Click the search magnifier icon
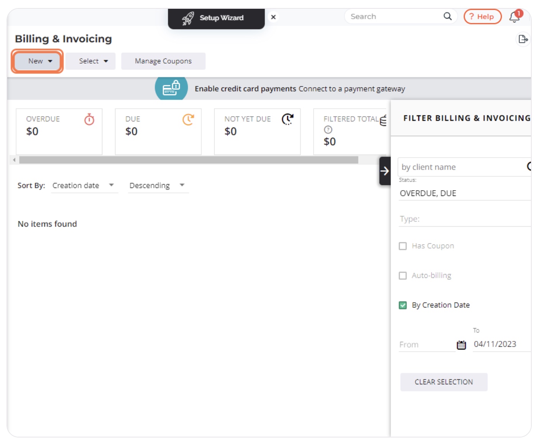539x444 pixels. (447, 16)
